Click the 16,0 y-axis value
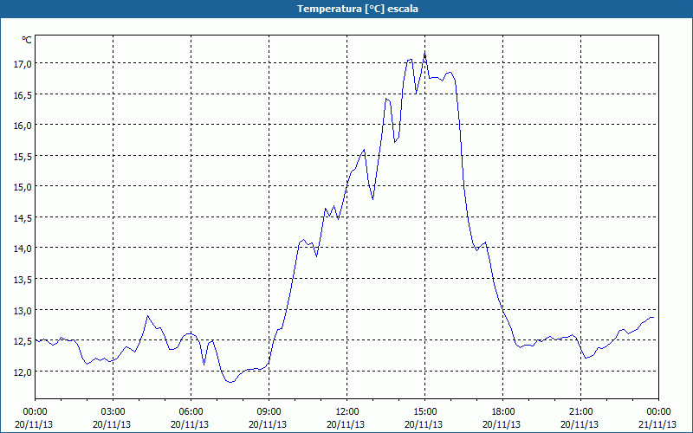 click(23, 126)
